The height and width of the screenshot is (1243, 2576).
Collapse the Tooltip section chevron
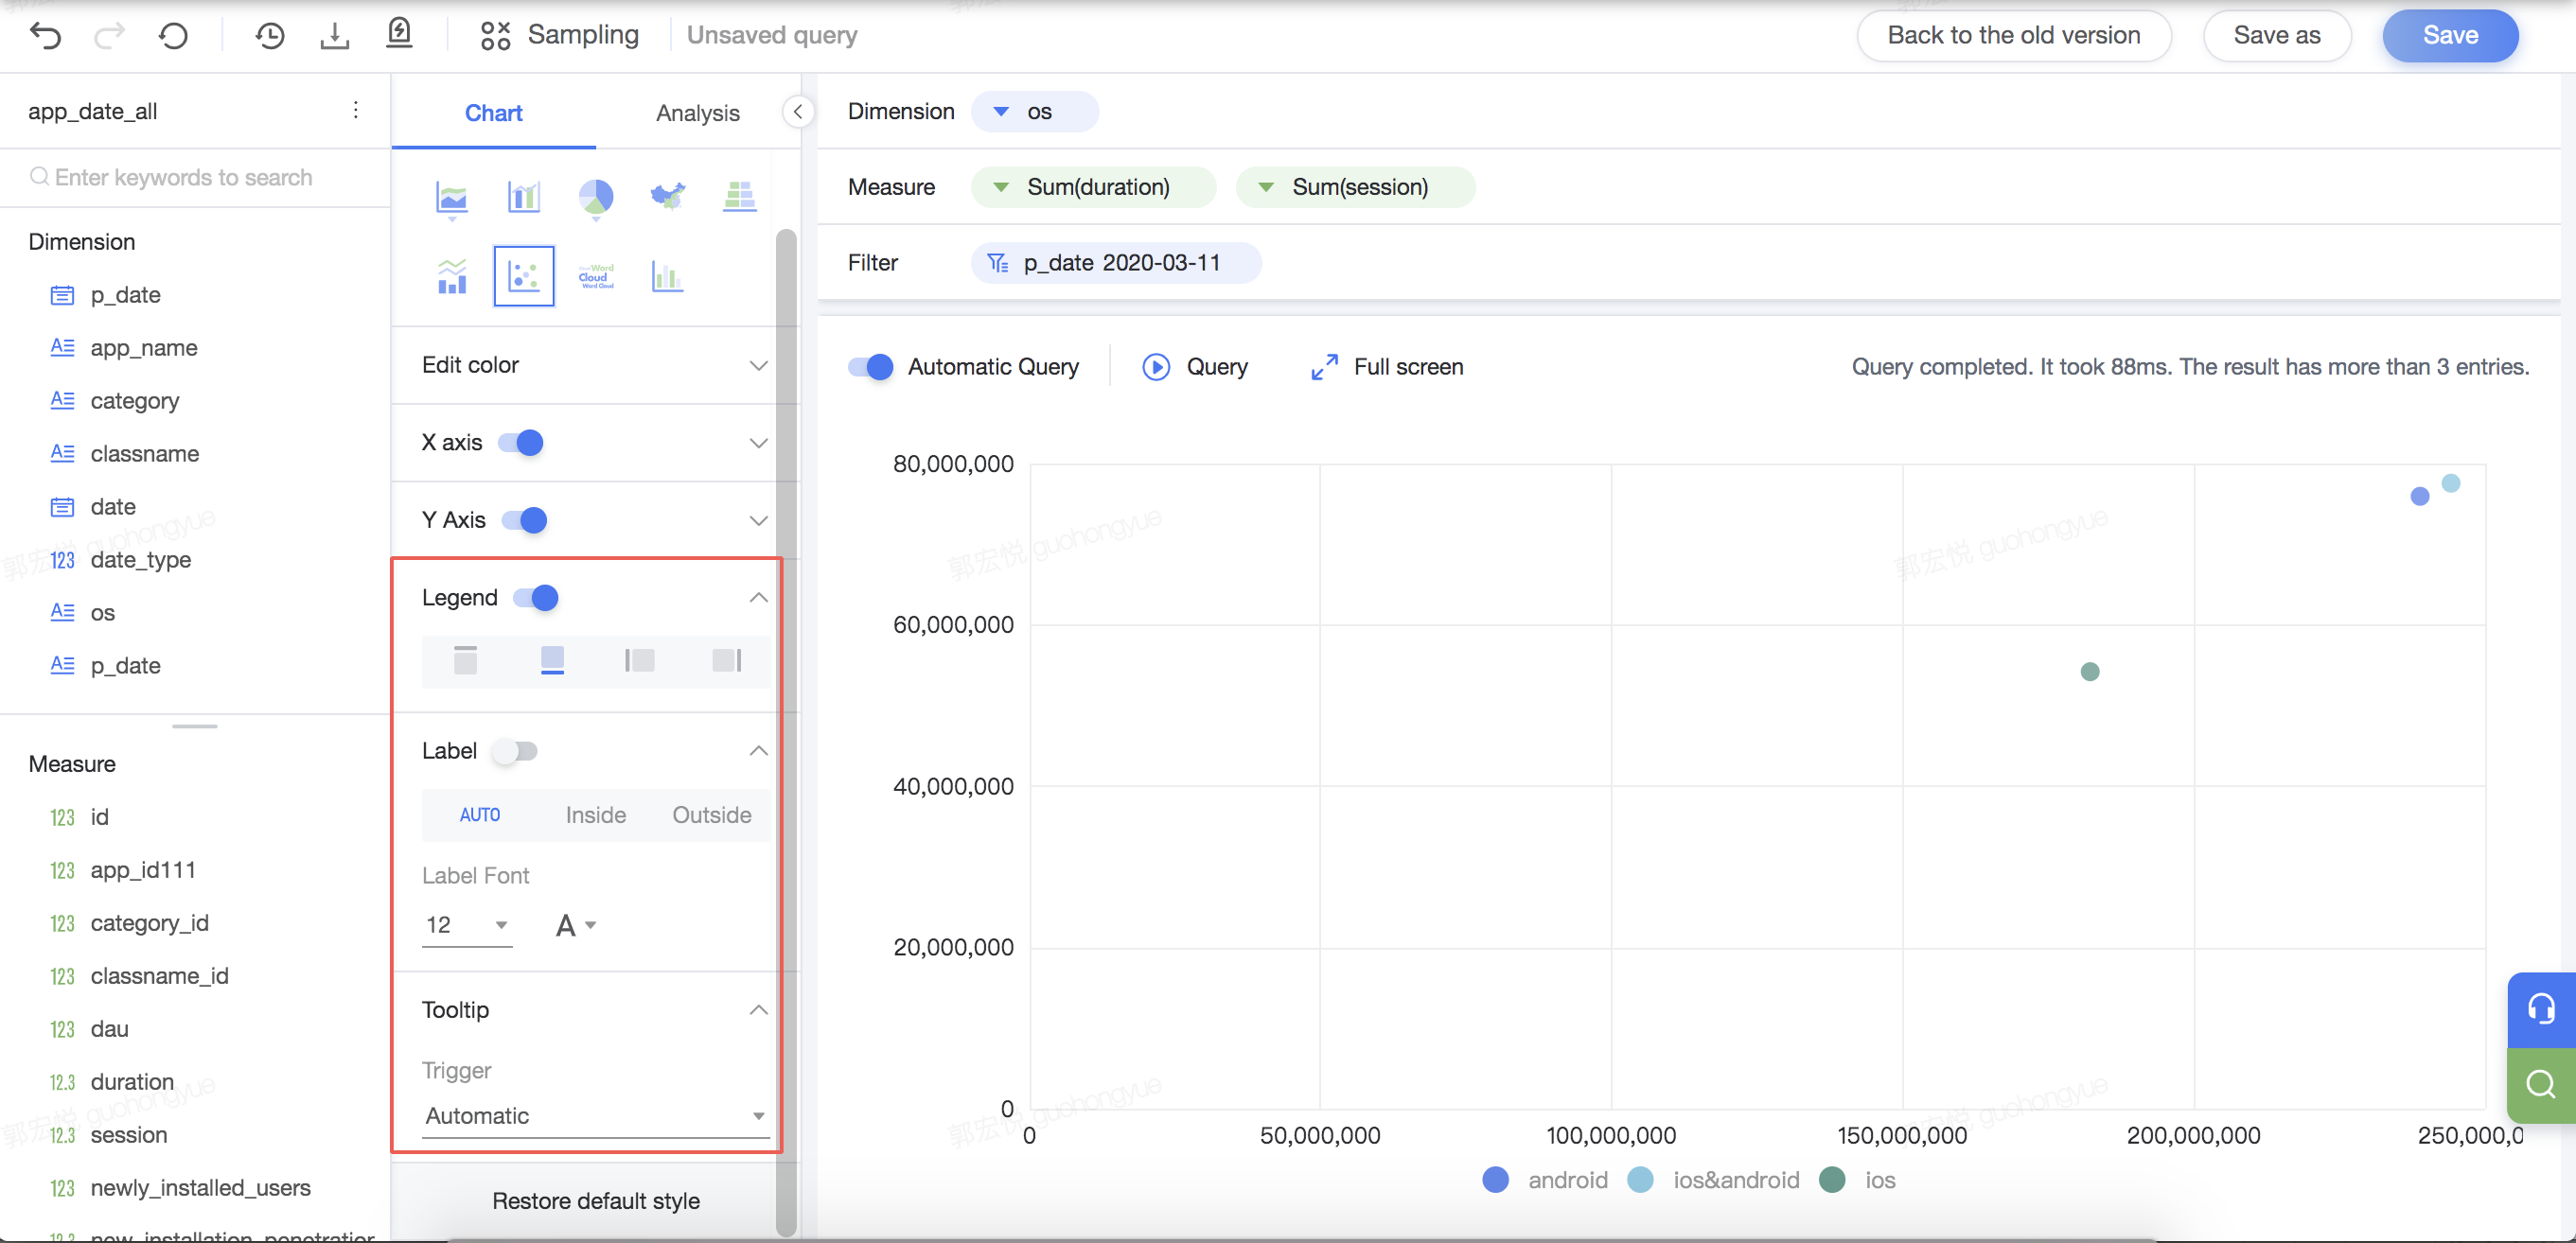point(759,1009)
